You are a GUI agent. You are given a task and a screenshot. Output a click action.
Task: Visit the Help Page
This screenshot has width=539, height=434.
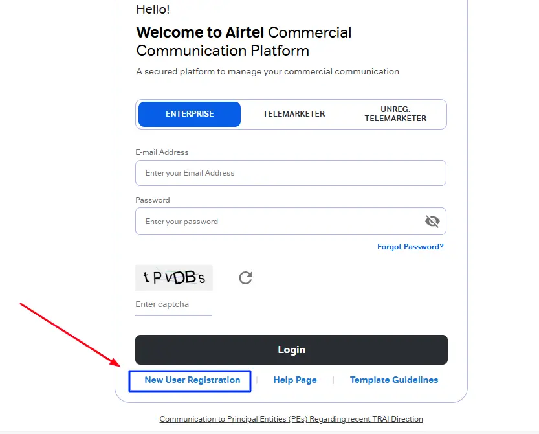tap(295, 380)
